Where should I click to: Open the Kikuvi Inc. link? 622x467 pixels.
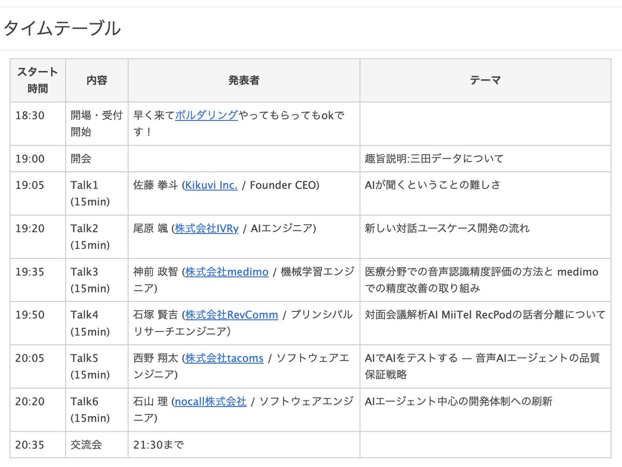point(210,185)
